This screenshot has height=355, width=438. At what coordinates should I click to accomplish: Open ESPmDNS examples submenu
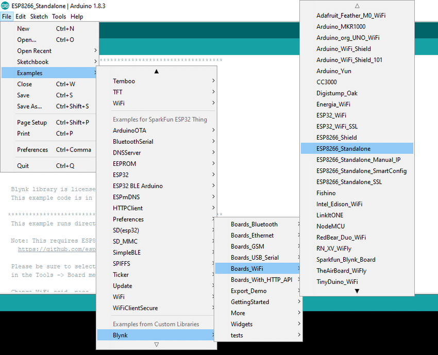tap(157, 197)
